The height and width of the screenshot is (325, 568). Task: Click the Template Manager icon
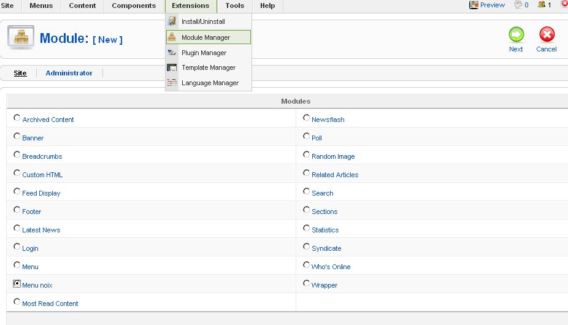coord(172,67)
